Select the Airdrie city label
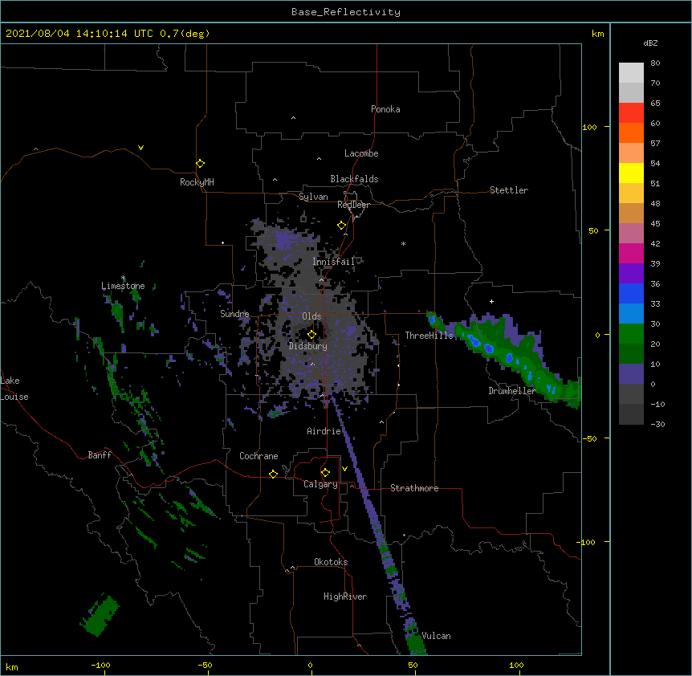This screenshot has width=692, height=676. tap(324, 431)
